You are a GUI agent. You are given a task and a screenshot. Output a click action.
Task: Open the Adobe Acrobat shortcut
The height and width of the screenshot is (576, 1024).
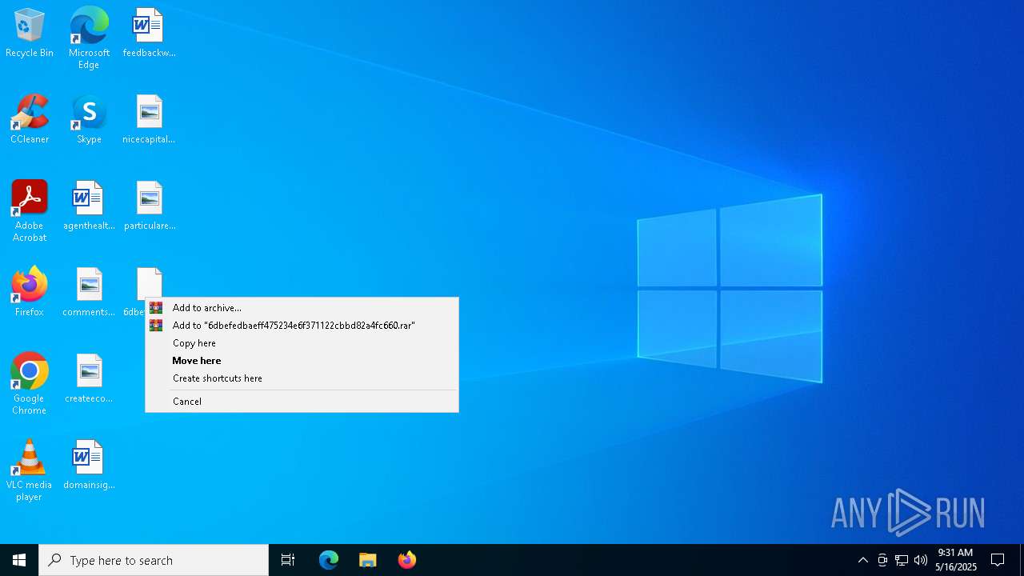point(30,211)
